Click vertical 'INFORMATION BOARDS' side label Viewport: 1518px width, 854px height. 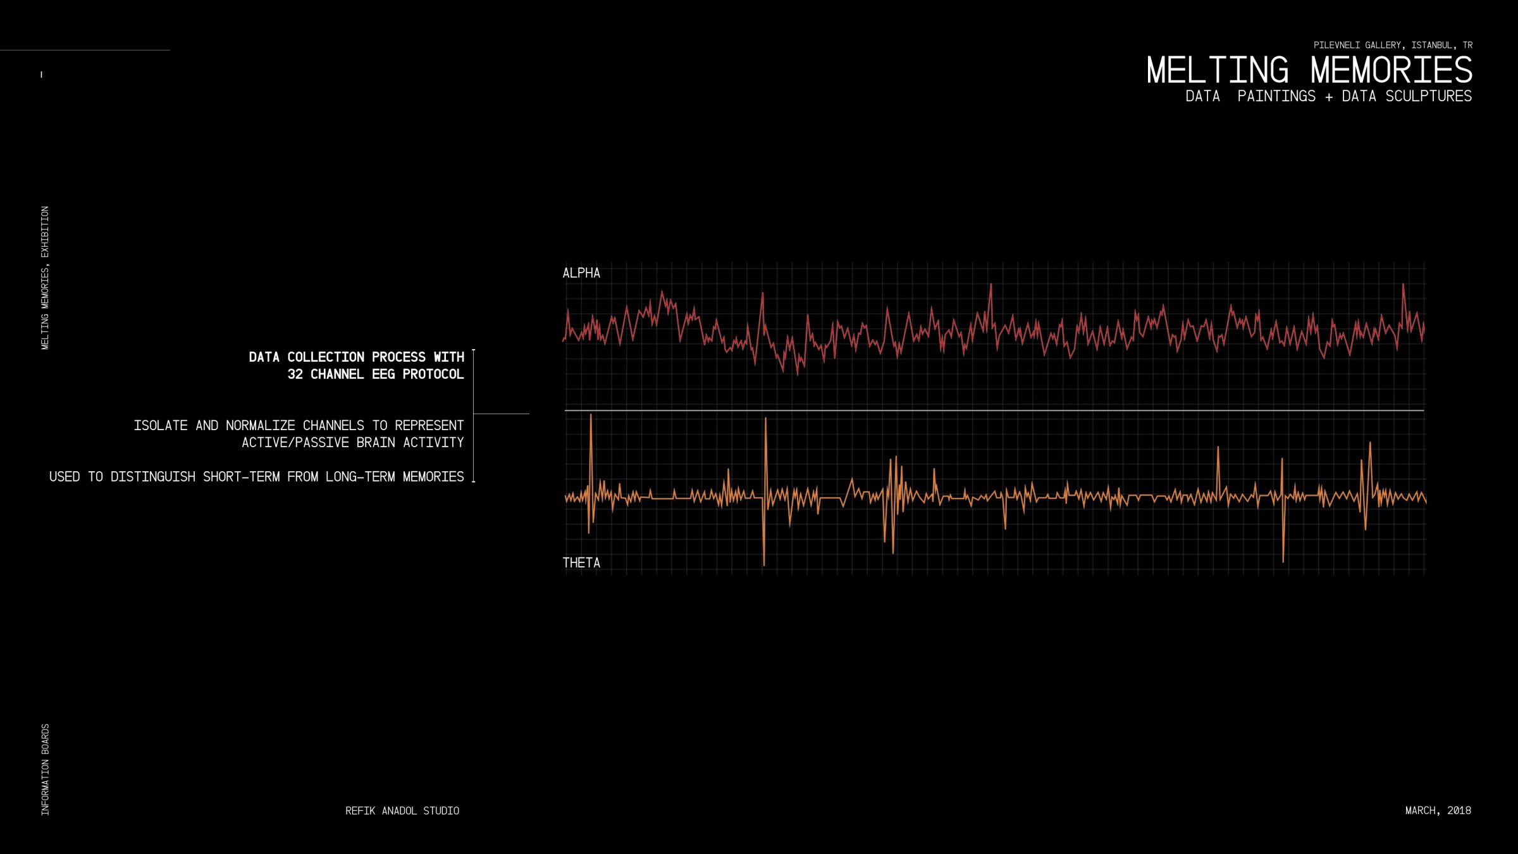(x=45, y=770)
